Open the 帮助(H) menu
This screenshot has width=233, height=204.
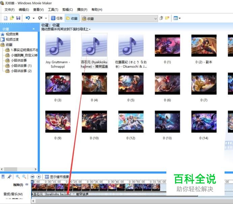[97, 10]
